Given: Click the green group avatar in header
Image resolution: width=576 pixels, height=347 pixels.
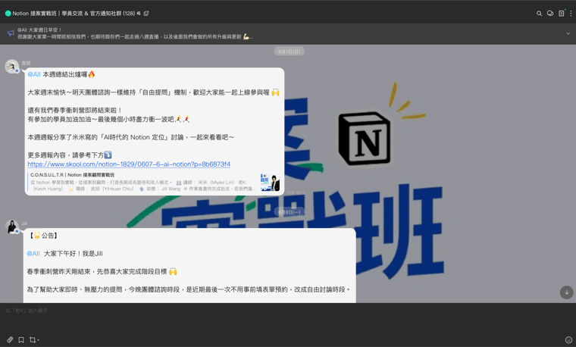Looking at the screenshot, I should point(8,13).
